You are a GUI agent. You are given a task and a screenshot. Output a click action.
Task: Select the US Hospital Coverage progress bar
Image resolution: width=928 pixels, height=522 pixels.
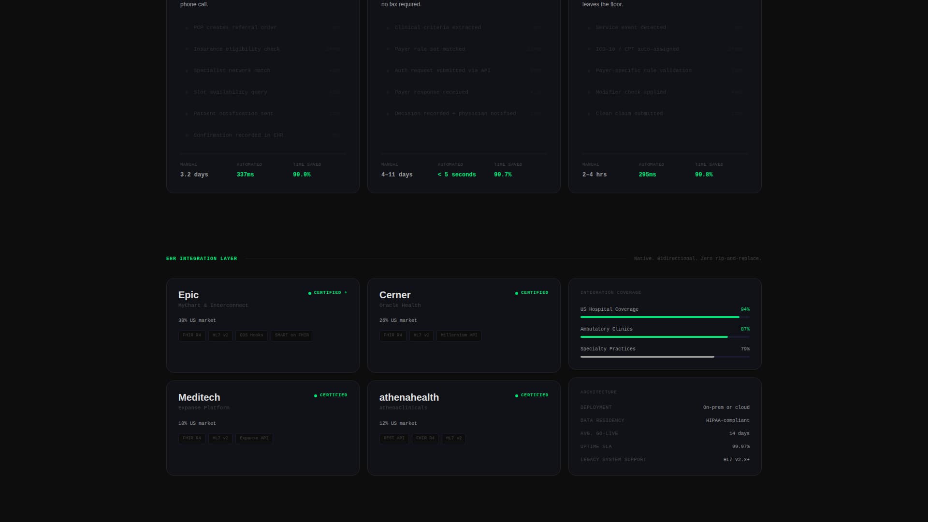point(665,317)
